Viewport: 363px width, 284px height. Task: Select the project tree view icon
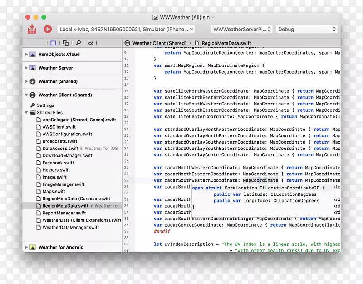[53, 43]
